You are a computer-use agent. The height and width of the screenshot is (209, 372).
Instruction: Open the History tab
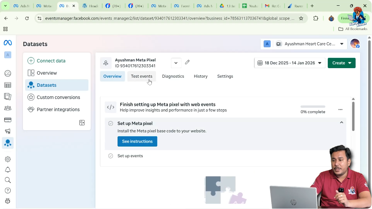pyautogui.click(x=200, y=76)
